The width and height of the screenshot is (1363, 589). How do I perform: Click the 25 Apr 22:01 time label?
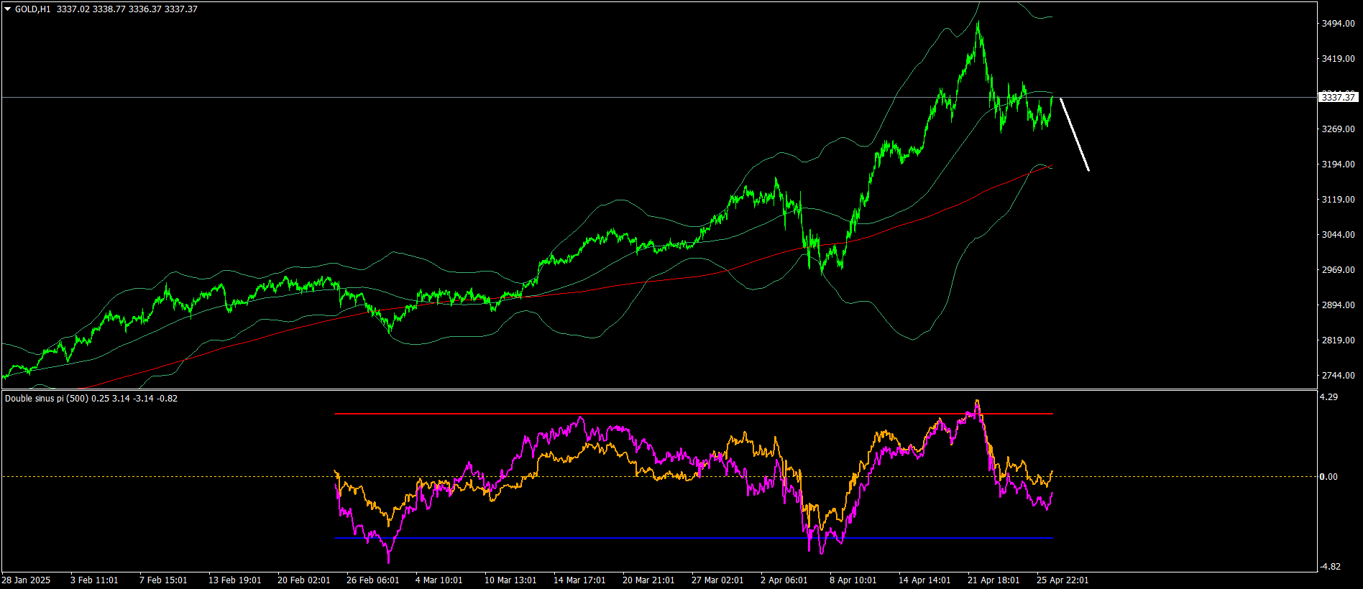(x=1063, y=580)
